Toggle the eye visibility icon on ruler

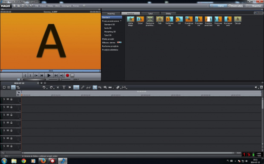click(x=18, y=95)
